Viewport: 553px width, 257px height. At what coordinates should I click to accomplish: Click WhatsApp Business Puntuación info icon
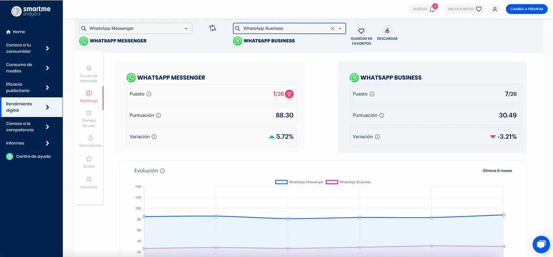coord(382,115)
